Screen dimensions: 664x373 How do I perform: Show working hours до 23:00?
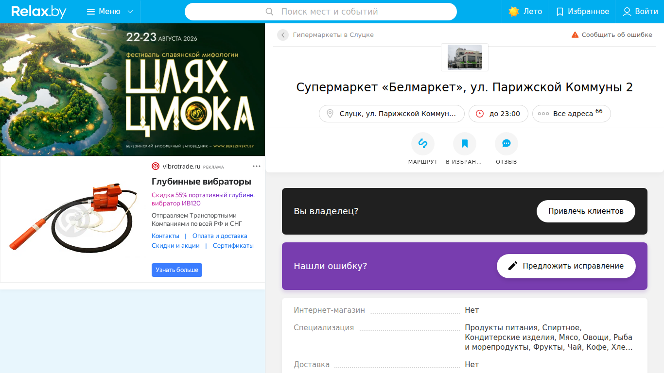[x=498, y=114]
